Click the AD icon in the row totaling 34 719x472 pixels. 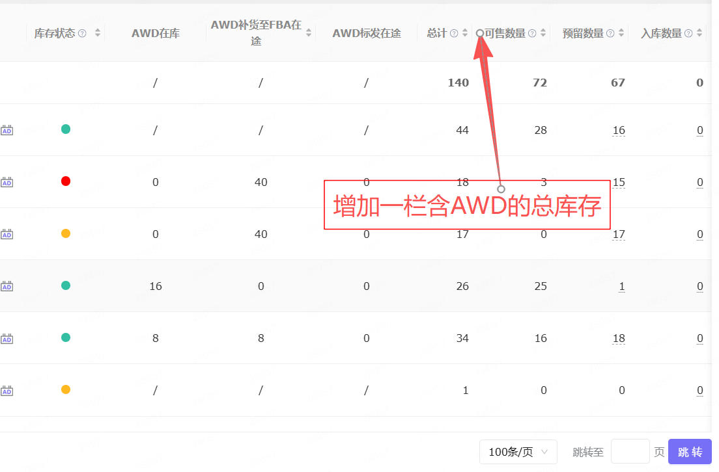7,339
